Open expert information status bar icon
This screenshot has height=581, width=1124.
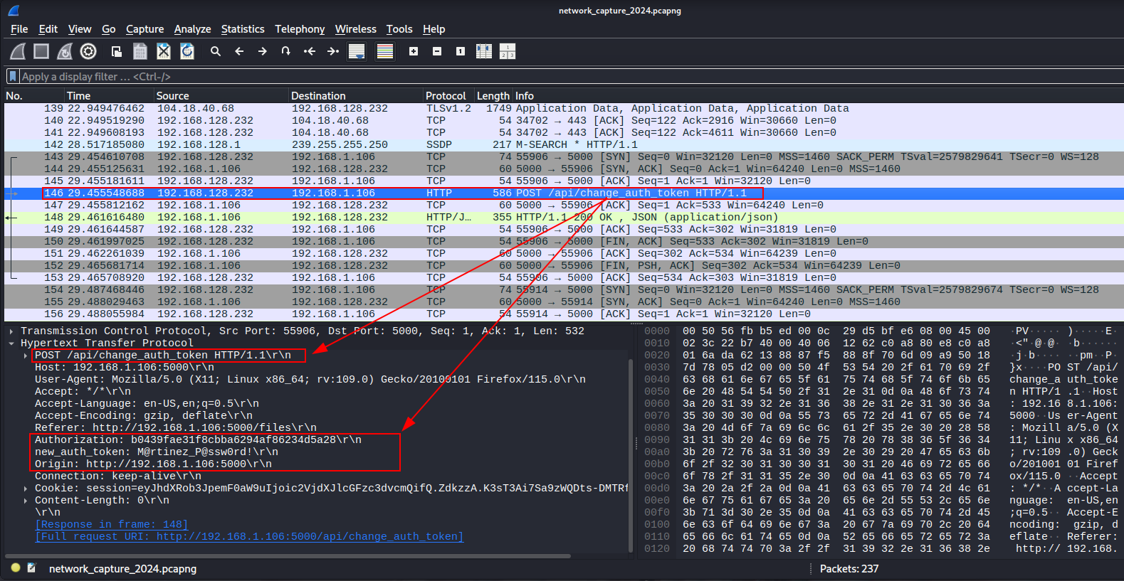16,568
